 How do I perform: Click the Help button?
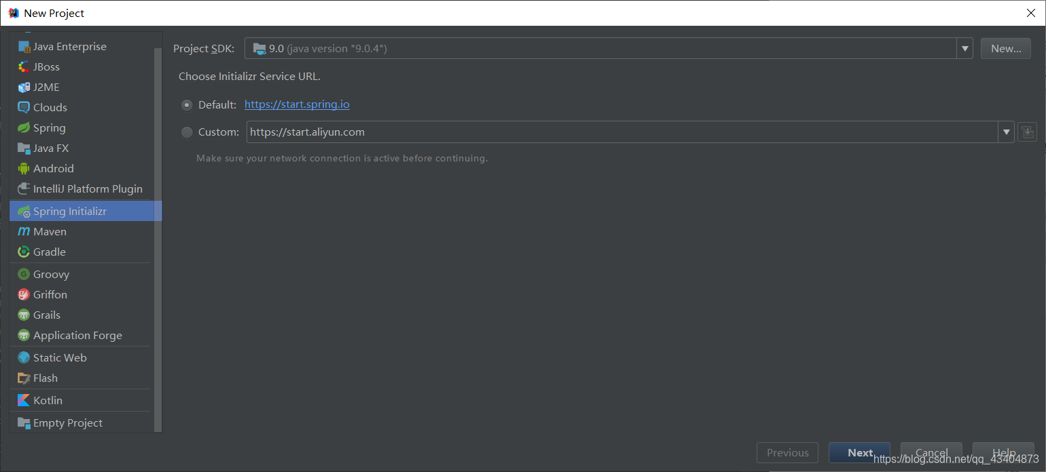tap(1004, 453)
